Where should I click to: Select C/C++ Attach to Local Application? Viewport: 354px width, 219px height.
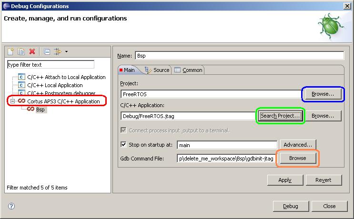click(66, 77)
